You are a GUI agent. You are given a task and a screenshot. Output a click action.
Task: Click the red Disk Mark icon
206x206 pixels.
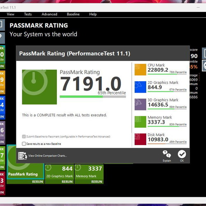(140, 139)
